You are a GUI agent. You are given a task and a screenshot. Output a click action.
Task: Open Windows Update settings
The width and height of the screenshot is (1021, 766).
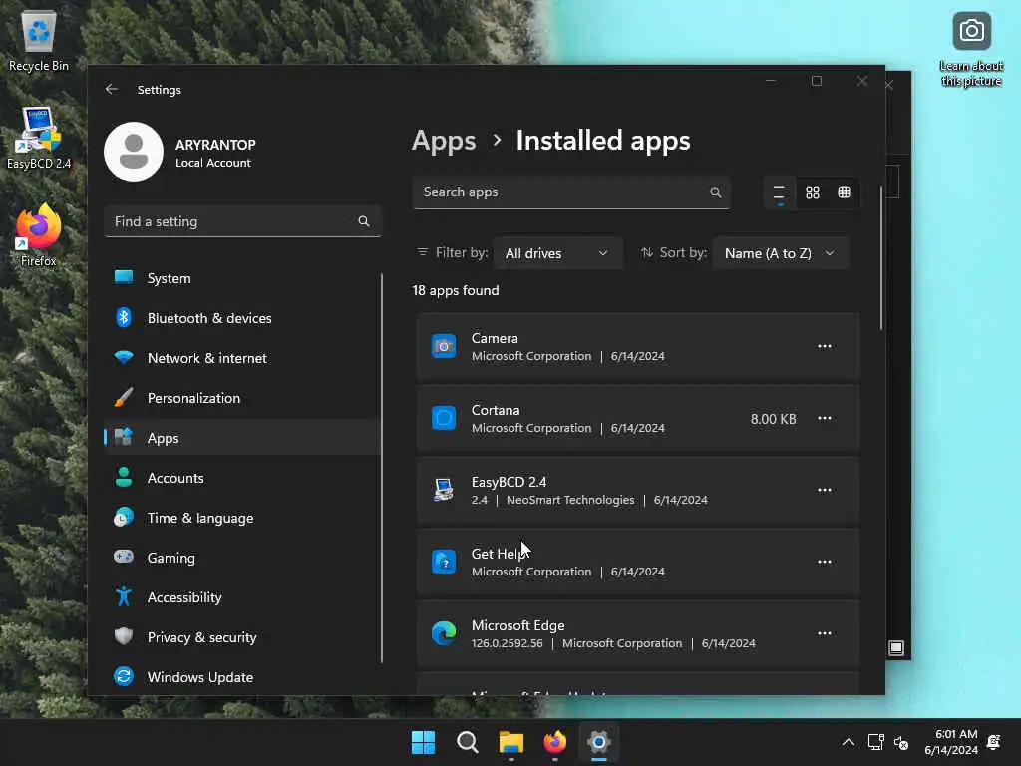241,677
